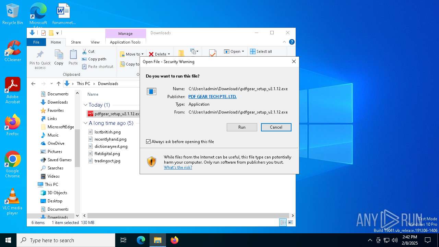Switch to the View ribbon tab
This screenshot has height=247, width=439.
95,42
